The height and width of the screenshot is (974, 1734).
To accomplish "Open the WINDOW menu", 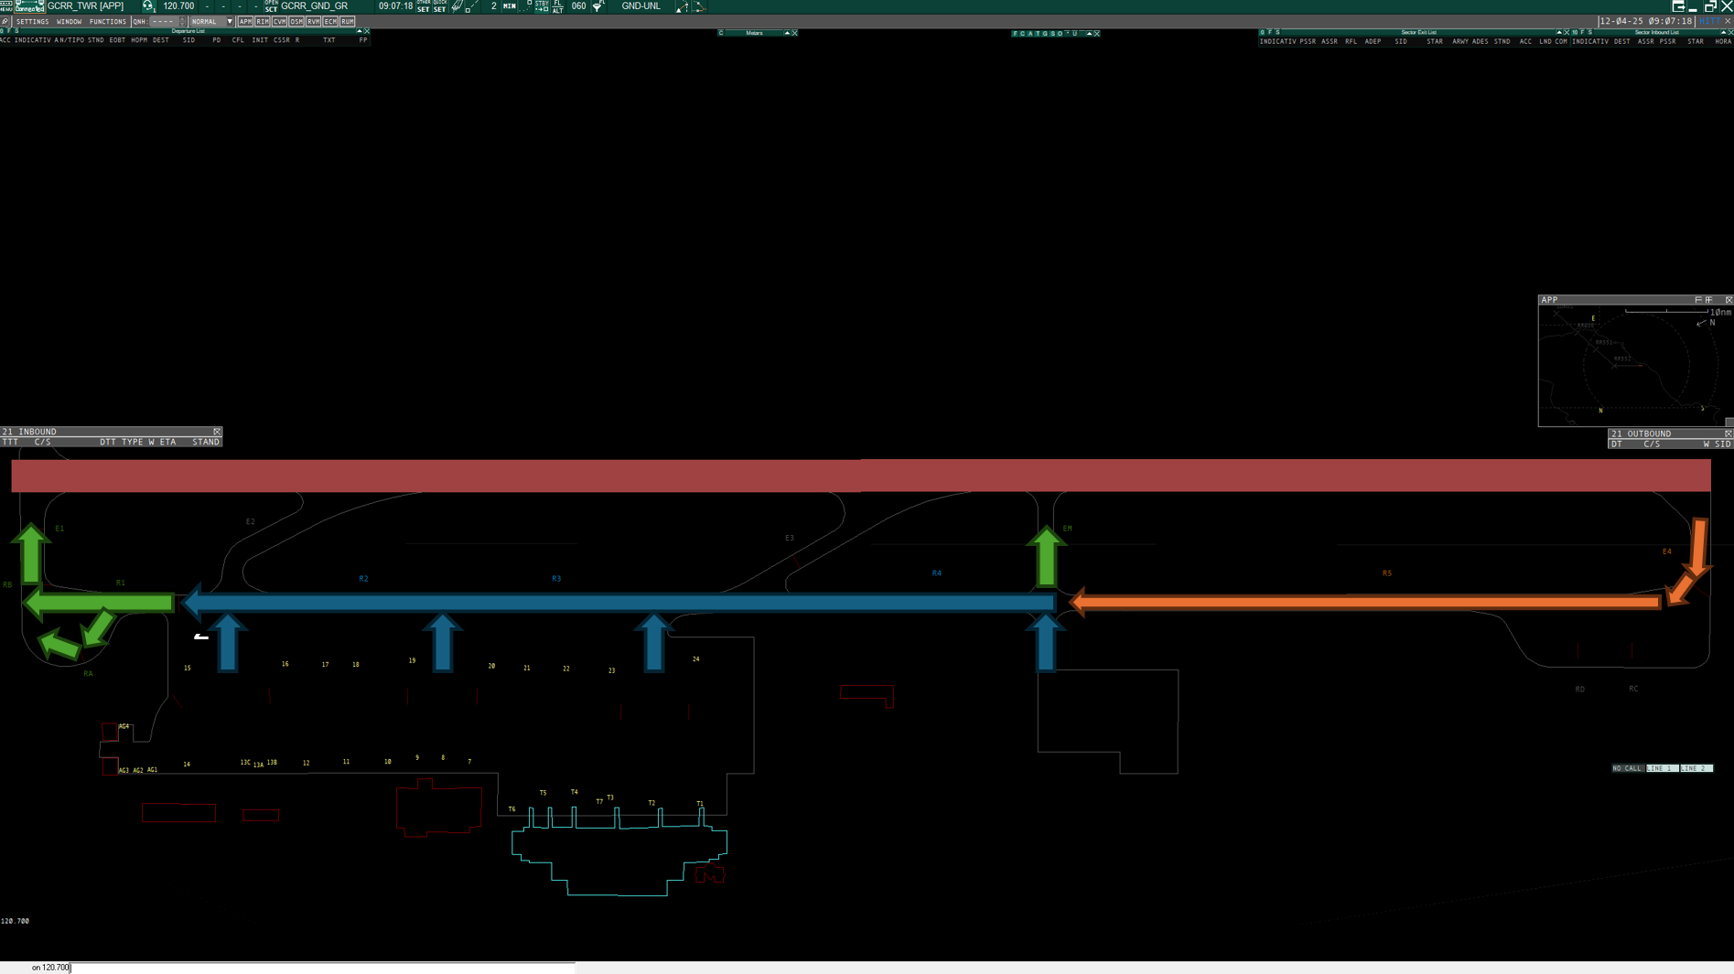I will pyautogui.click(x=69, y=21).
